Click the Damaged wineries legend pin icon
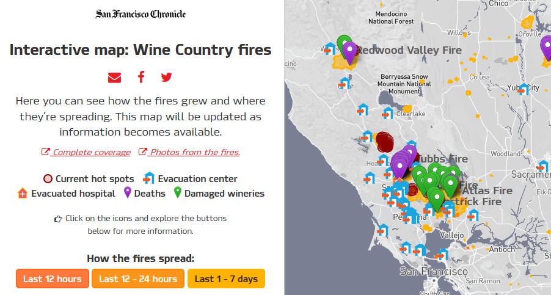Image resolution: width=551 pixels, height=295 pixels. click(178, 193)
